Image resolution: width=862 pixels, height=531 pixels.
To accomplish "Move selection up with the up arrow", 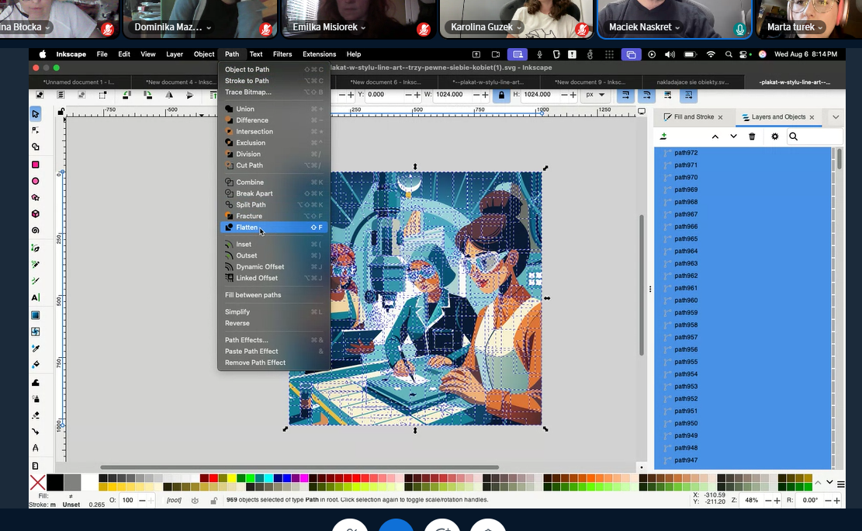I will [x=715, y=137].
